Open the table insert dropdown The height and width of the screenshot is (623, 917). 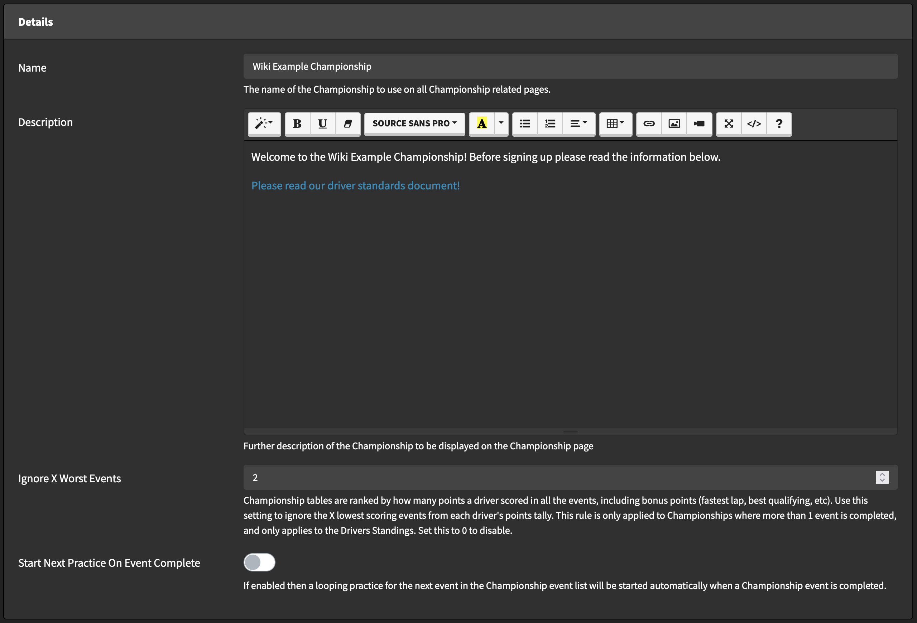pos(615,124)
